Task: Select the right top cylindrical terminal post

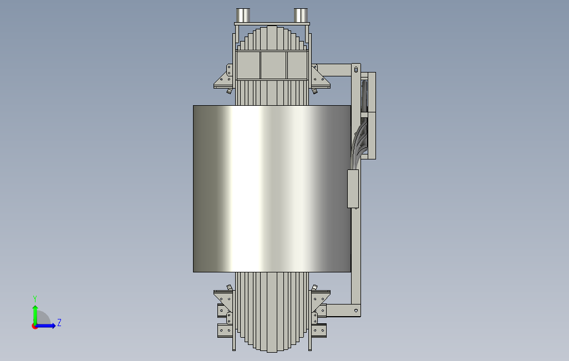Action: (x=301, y=15)
